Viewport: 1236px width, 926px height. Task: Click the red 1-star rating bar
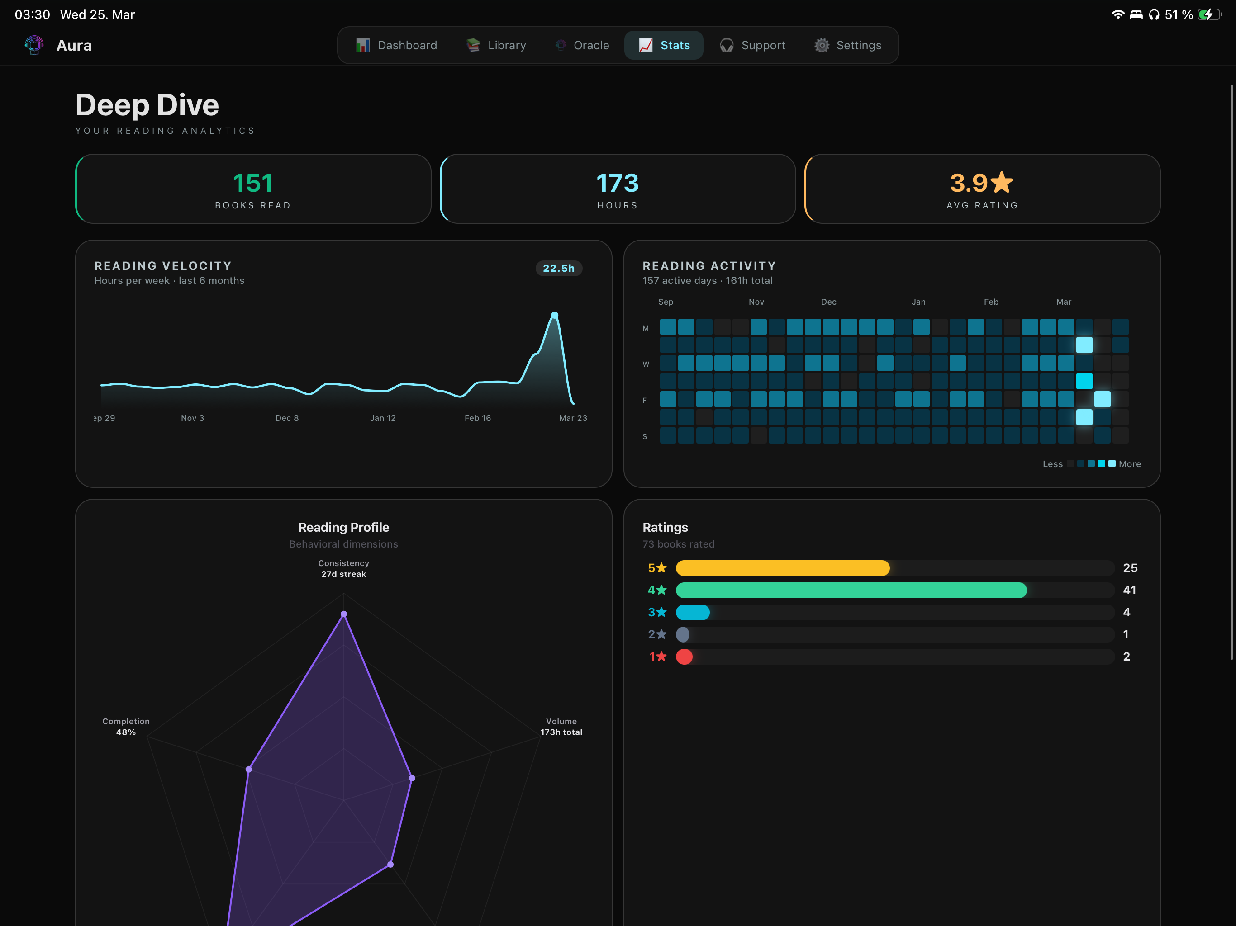click(685, 657)
